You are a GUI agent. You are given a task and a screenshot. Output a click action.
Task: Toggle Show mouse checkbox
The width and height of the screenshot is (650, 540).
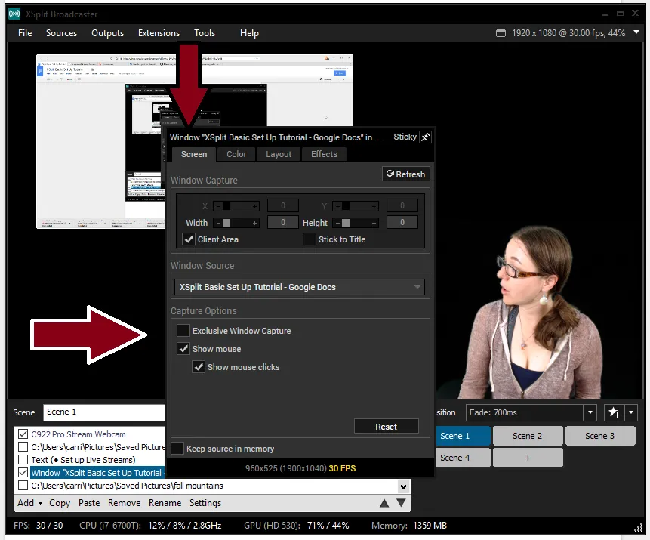coord(183,349)
